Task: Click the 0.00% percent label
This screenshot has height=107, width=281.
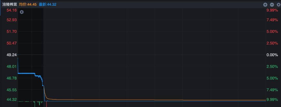Action: pos(272,55)
